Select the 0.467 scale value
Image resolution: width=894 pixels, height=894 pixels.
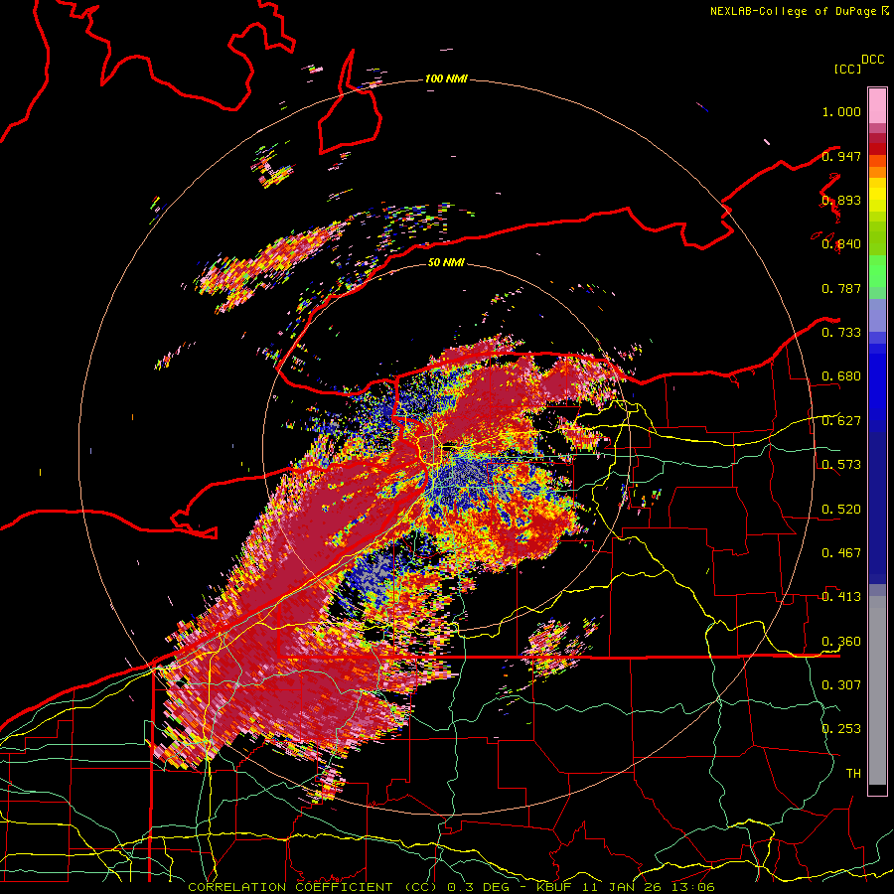tap(841, 552)
